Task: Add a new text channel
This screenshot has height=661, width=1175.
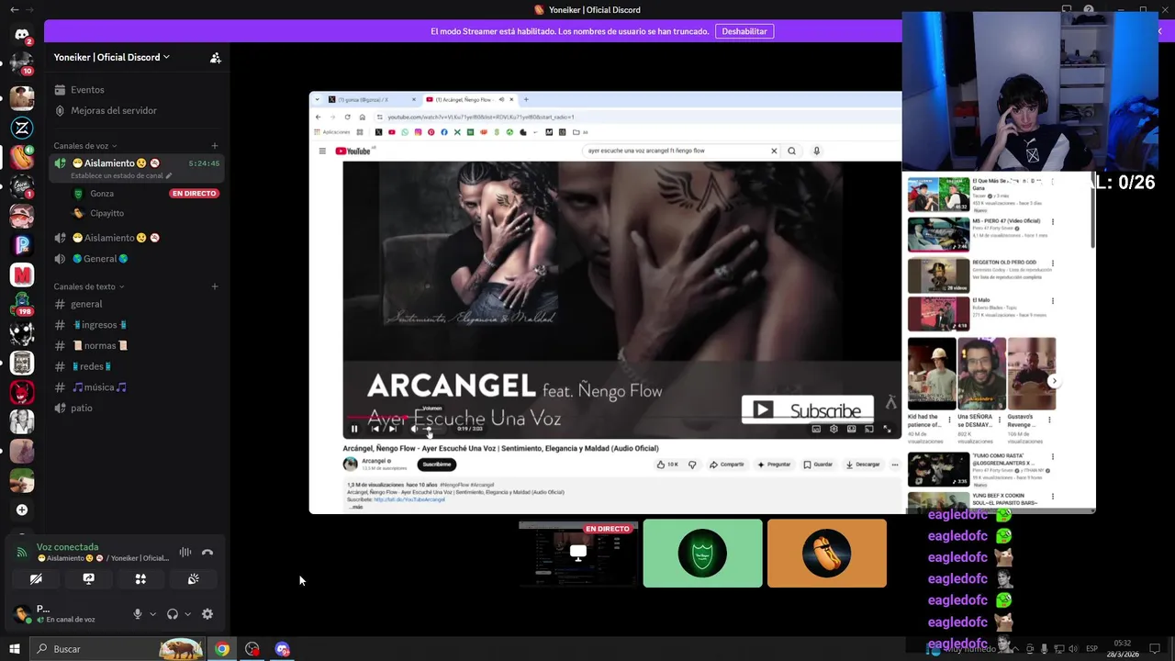Action: [x=215, y=286]
